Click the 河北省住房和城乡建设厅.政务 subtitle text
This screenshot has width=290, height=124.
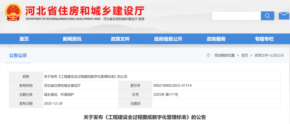tap(124, 19)
